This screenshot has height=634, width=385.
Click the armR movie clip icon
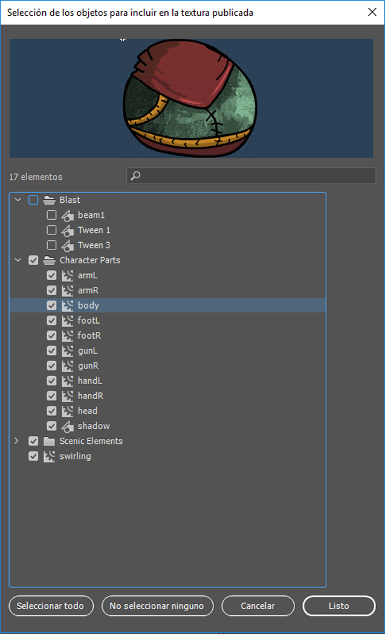[x=67, y=290]
